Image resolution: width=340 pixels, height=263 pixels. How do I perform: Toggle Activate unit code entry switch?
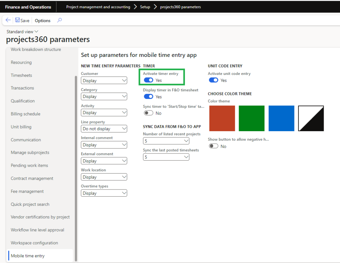coord(214,80)
